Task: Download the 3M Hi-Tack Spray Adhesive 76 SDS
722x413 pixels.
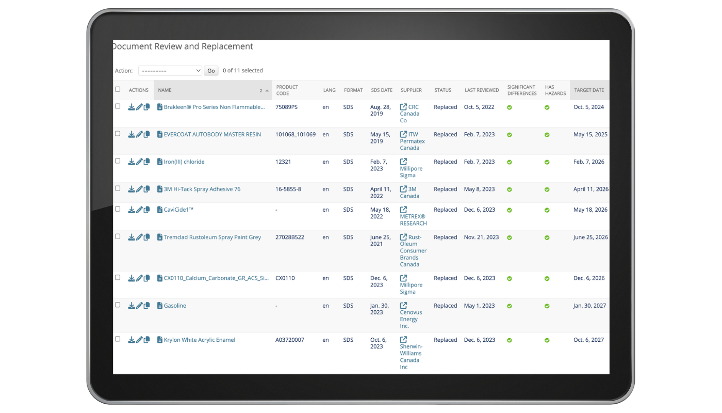Action: (x=132, y=189)
